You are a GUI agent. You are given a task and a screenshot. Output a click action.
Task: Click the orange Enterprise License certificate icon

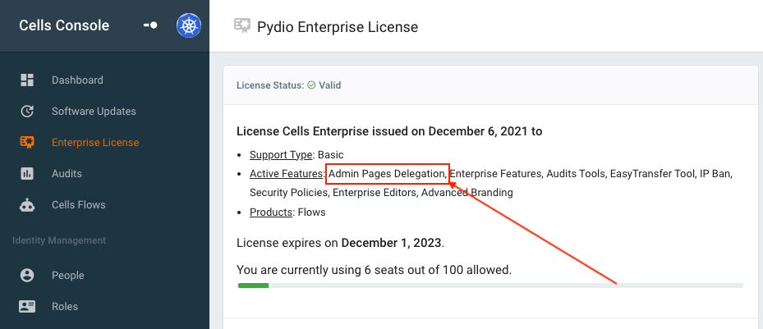[x=27, y=143]
